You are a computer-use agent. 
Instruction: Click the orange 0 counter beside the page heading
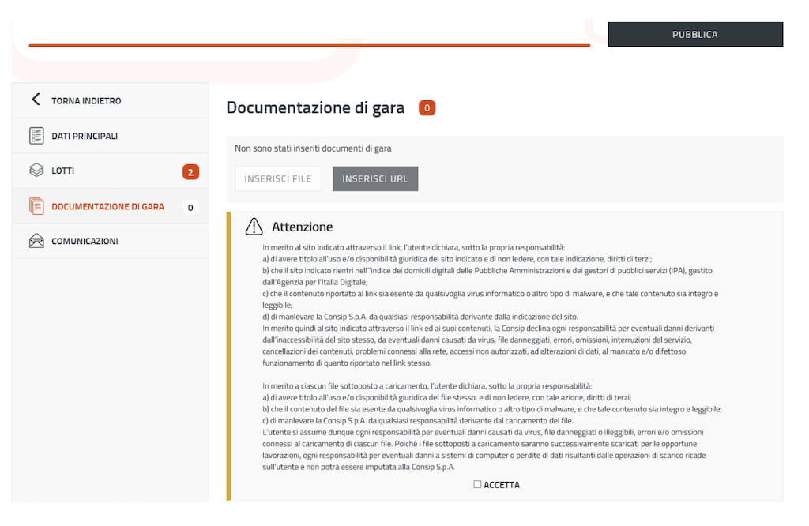click(427, 107)
